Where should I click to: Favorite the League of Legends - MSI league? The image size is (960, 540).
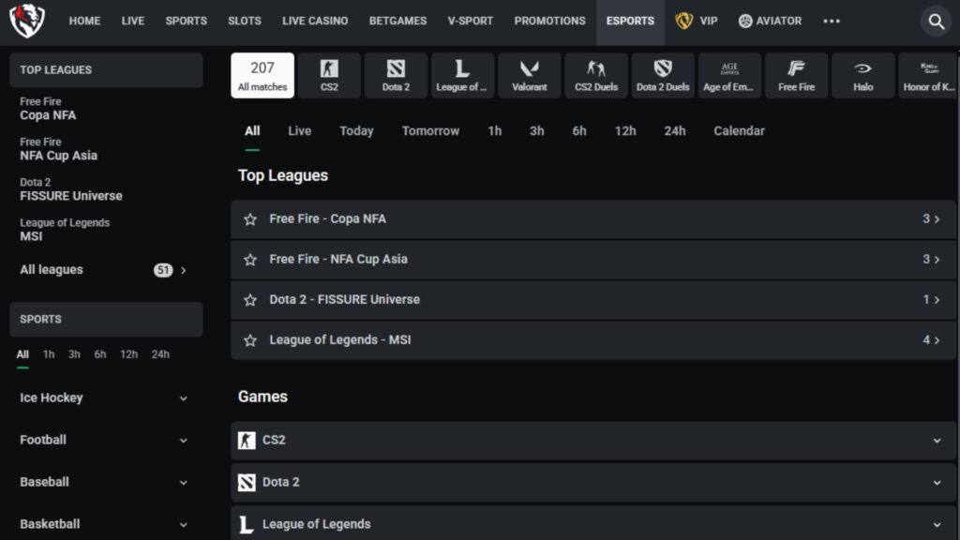click(x=249, y=339)
